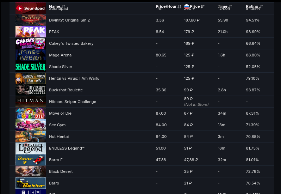The height and width of the screenshot is (194, 281).
Task: Sort by Time column arrows icon
Action: coord(230,7)
